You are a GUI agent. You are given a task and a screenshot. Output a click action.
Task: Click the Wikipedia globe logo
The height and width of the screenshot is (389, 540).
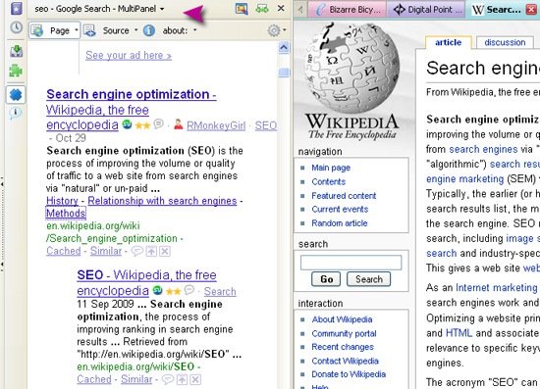351,81
